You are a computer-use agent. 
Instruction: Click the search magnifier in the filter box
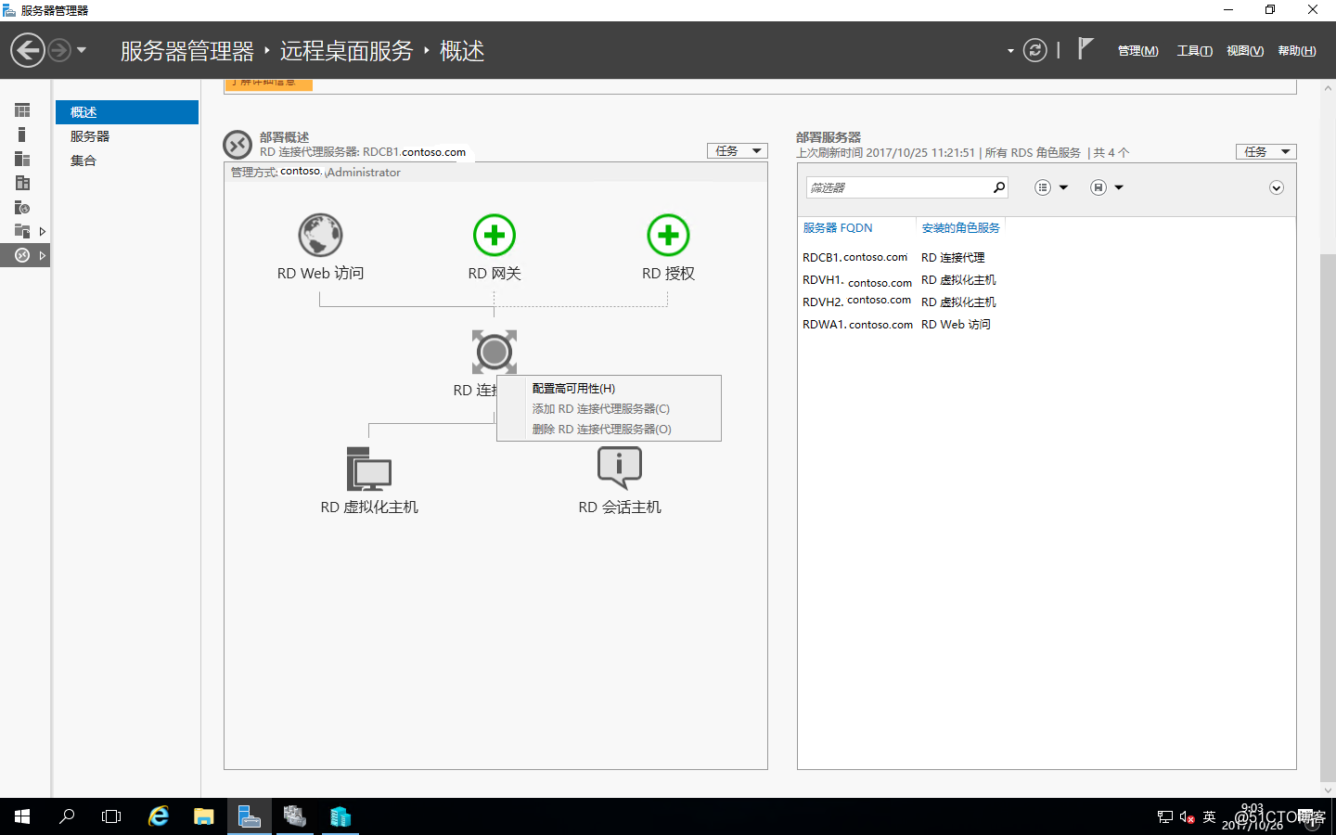click(x=999, y=187)
